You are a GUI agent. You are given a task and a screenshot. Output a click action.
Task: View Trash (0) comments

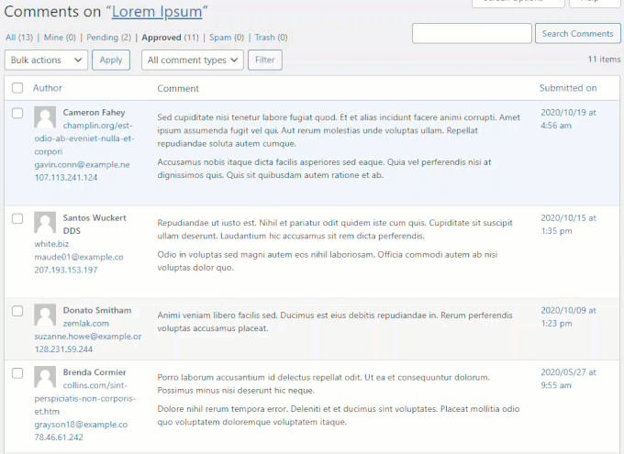[271, 38]
